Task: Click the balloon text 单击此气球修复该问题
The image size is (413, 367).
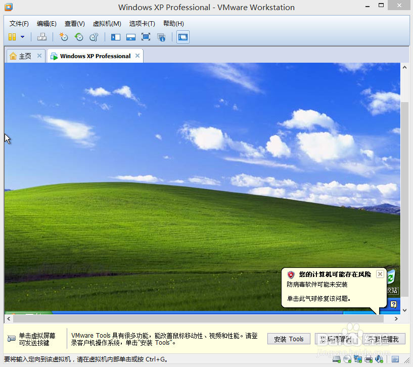Action: tap(318, 299)
